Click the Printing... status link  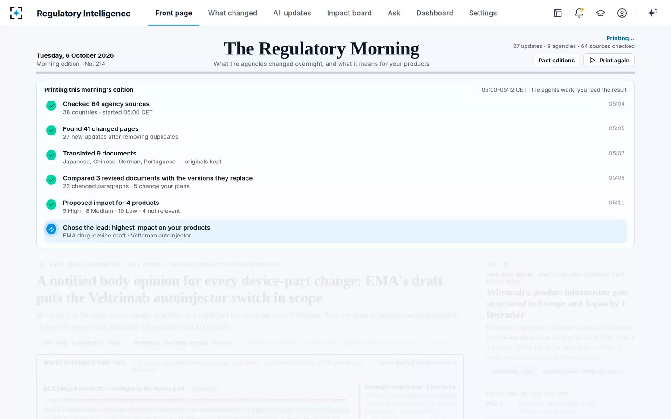click(620, 38)
